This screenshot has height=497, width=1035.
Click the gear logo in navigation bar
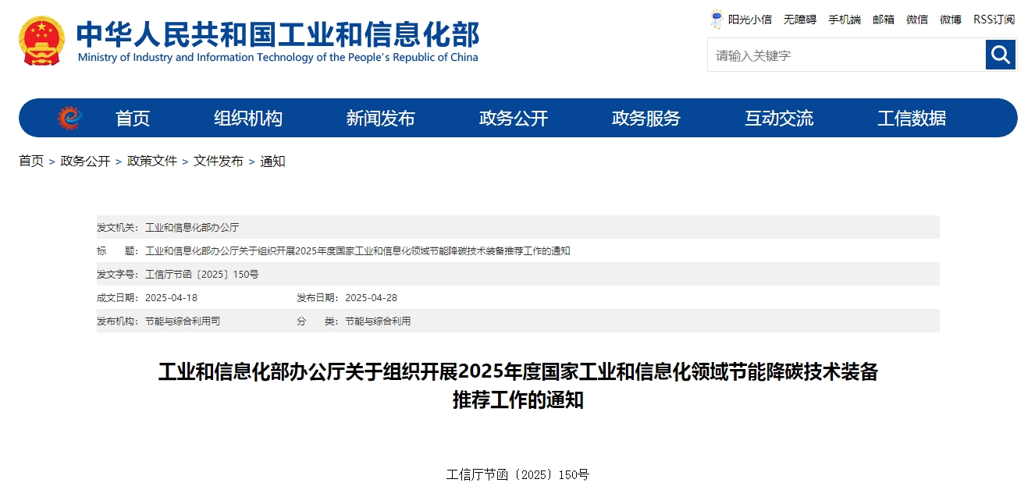point(69,118)
